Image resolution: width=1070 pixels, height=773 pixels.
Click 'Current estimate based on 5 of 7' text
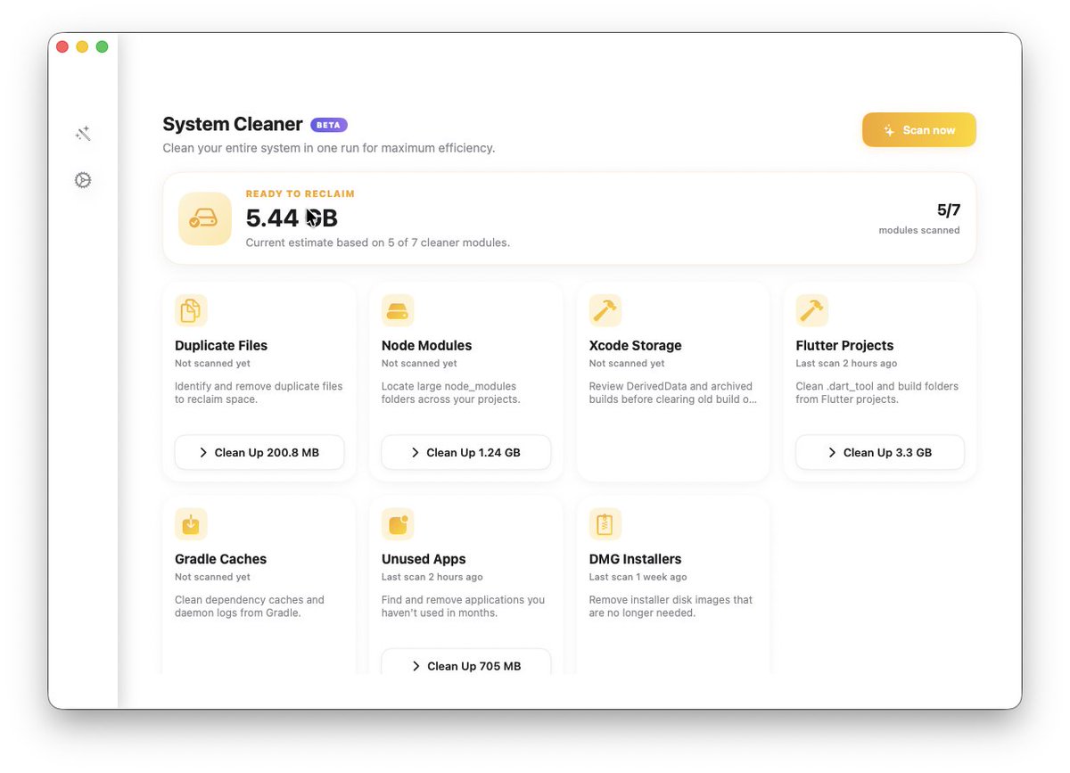pos(378,243)
